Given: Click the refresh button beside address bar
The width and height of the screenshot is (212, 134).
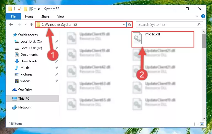Looking at the screenshot, I should pos(129,24).
